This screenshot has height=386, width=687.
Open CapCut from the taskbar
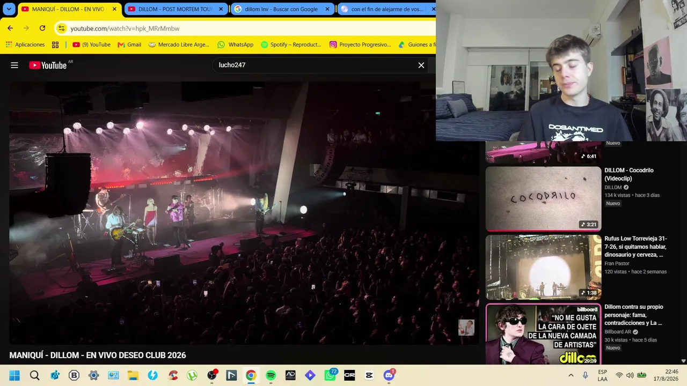point(369,375)
